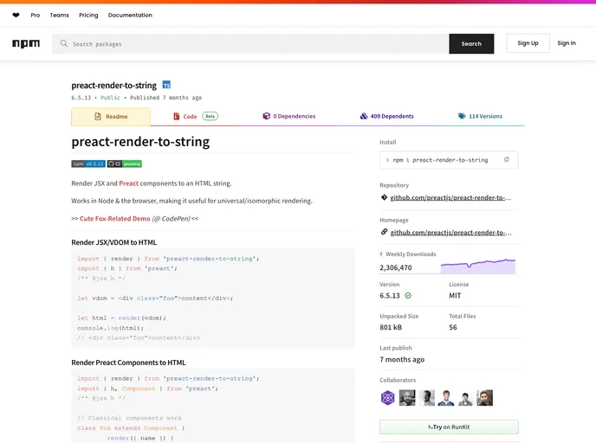
Task: Open the Repository github.com/preactjs link
Action: click(450, 198)
